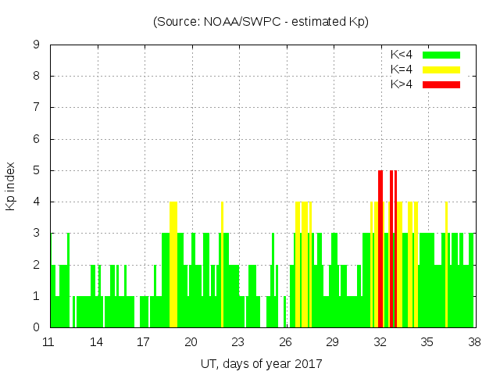Click the "UT, days of year 2017" axis label

[x=260, y=363]
